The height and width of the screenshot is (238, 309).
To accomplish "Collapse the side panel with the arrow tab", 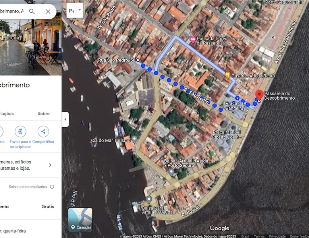I will [x=66, y=119].
